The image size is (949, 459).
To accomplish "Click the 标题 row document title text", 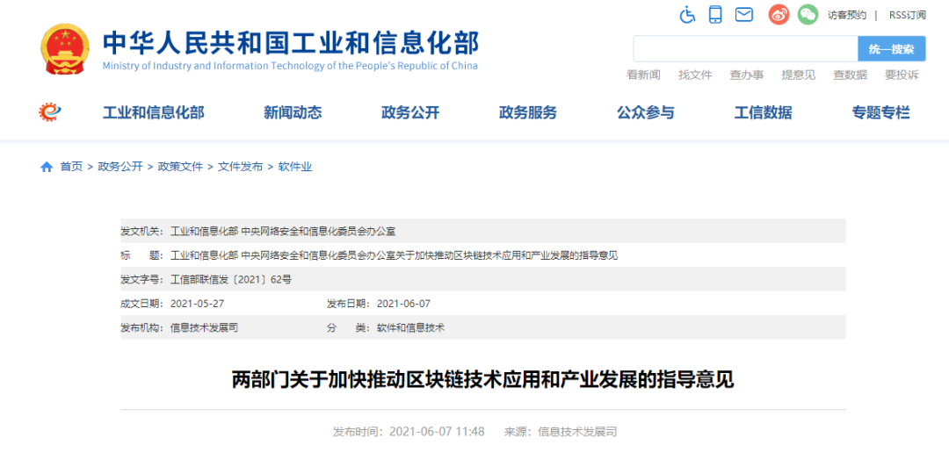I will point(394,255).
